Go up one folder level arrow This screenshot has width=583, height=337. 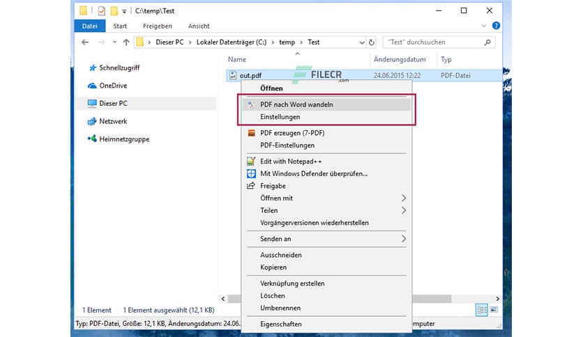coord(126,42)
